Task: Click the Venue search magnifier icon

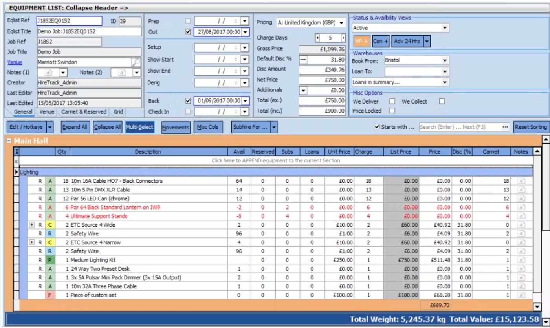Action: click(136, 62)
